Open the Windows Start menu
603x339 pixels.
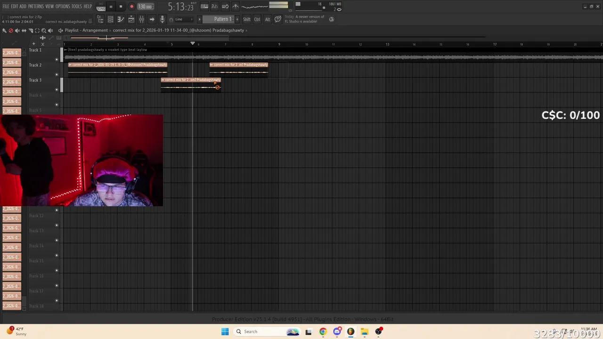(x=225, y=331)
